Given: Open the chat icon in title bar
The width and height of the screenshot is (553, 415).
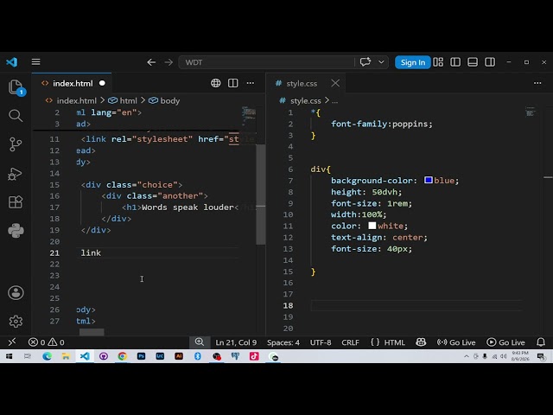Looking at the screenshot, I should [365, 62].
